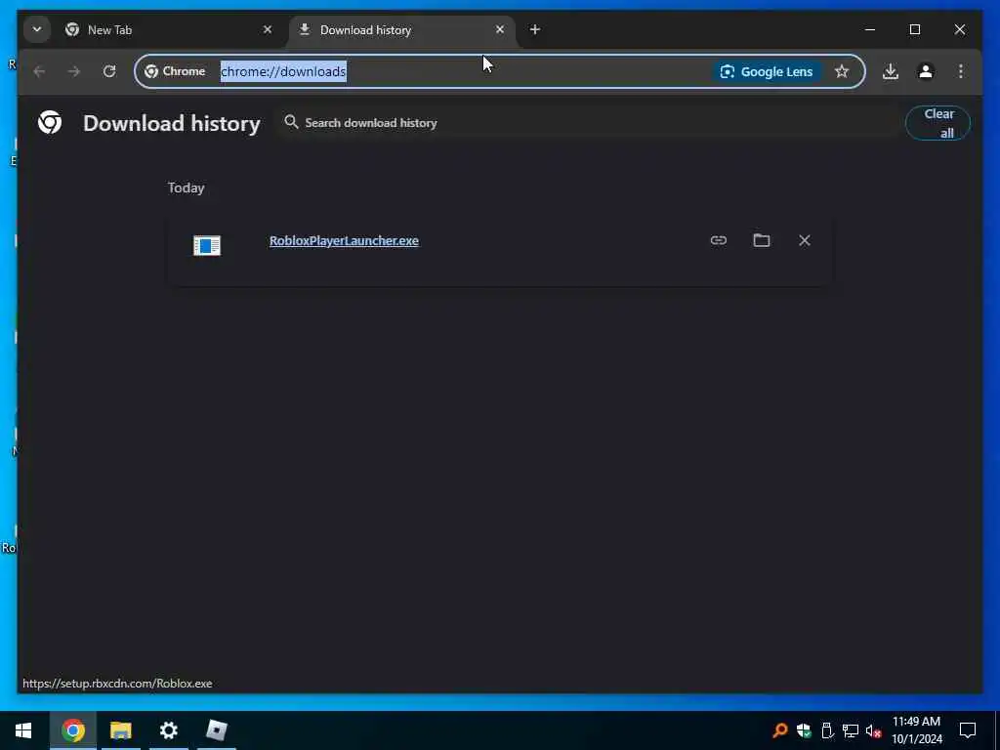Maximize the Chrome window
The image size is (1000, 750).
click(x=914, y=29)
